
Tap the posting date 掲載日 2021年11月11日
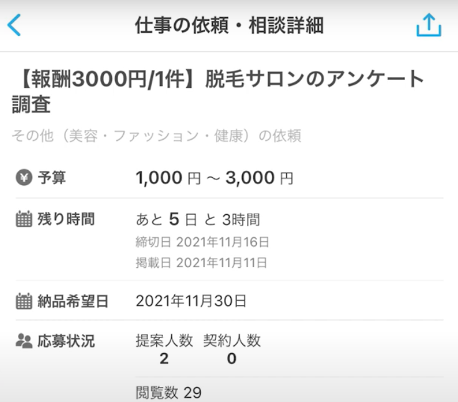[x=202, y=263]
